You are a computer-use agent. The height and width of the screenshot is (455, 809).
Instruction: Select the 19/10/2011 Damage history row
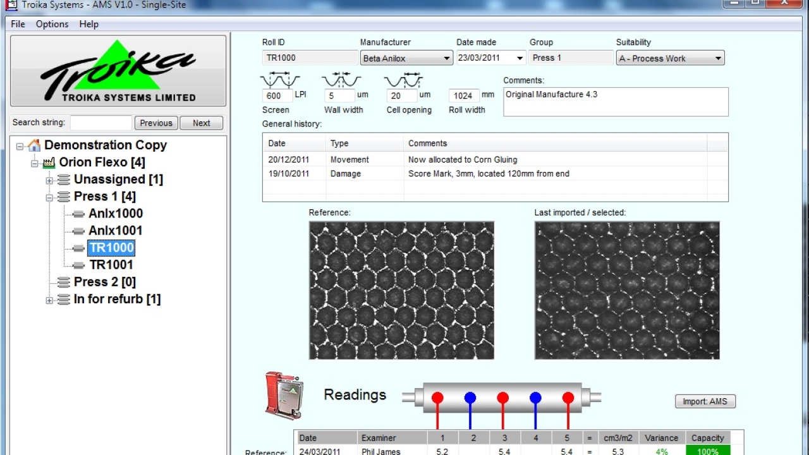[495, 174]
